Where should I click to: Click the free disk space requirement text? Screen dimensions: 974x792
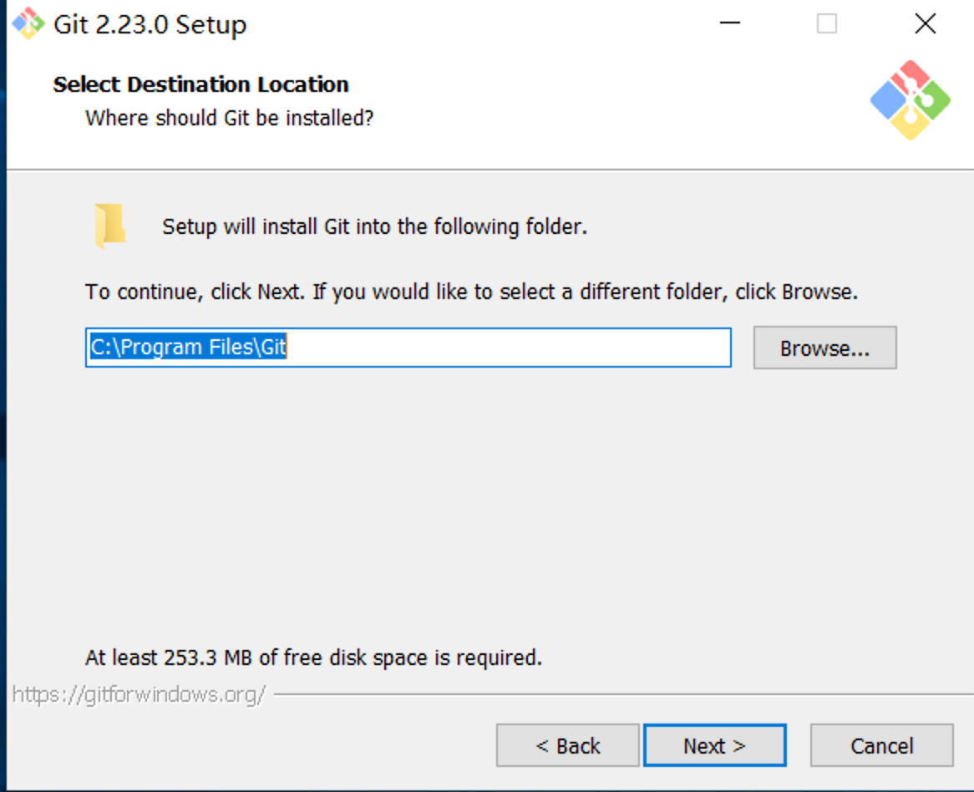(313, 657)
